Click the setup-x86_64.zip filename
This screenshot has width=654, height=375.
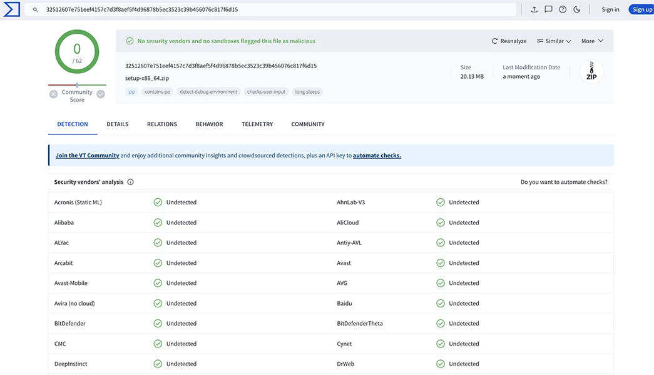click(147, 78)
